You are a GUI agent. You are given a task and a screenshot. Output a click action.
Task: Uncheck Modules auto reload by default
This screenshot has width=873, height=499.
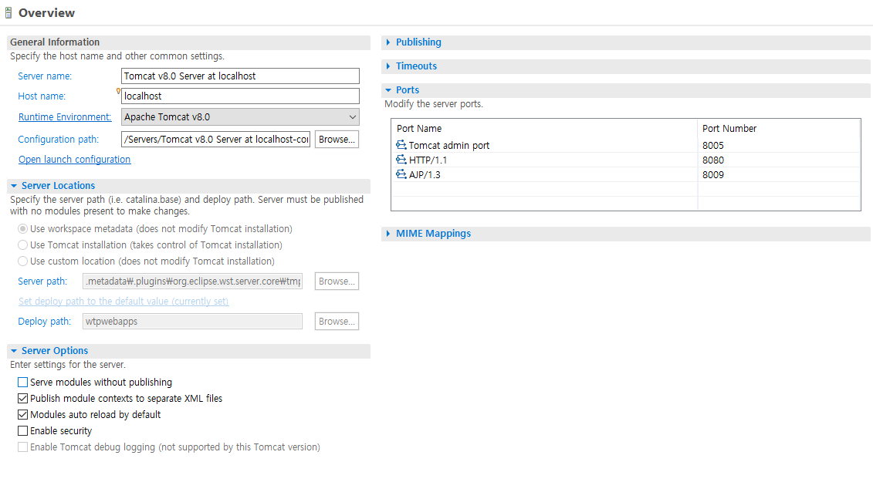(x=23, y=414)
